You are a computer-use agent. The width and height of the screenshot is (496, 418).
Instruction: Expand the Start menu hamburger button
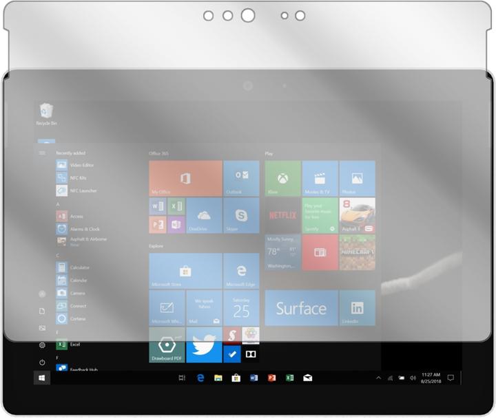42,153
